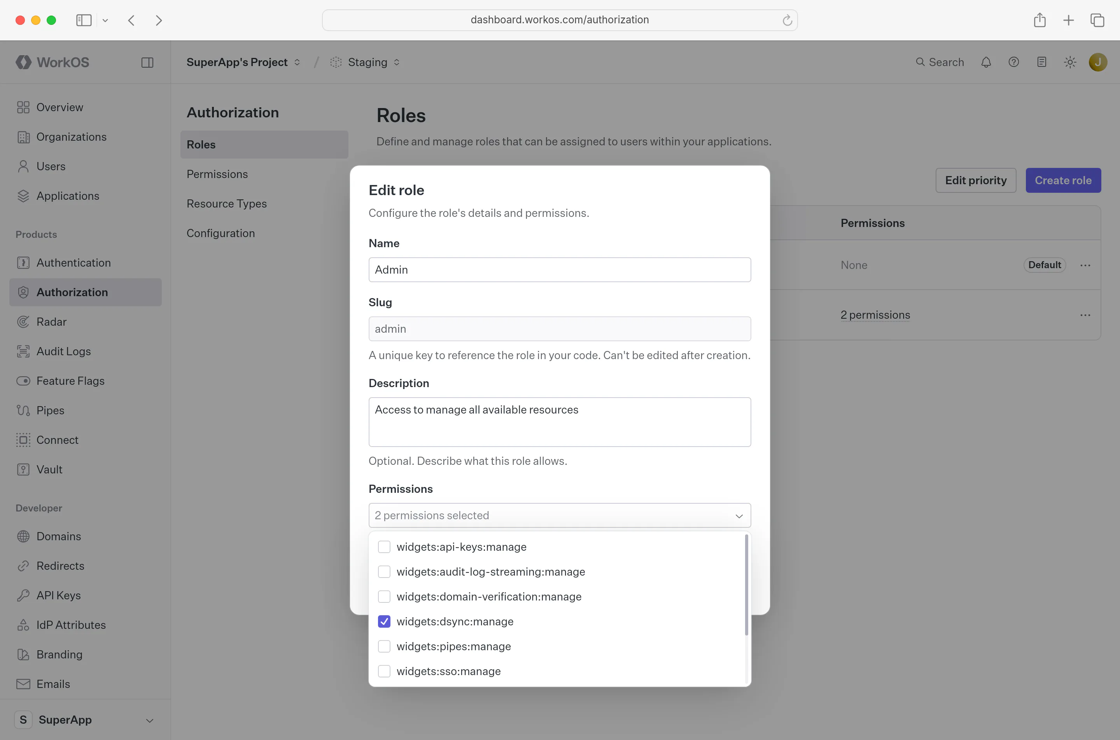Click the Edit priority button
This screenshot has width=1120, height=740.
point(975,180)
